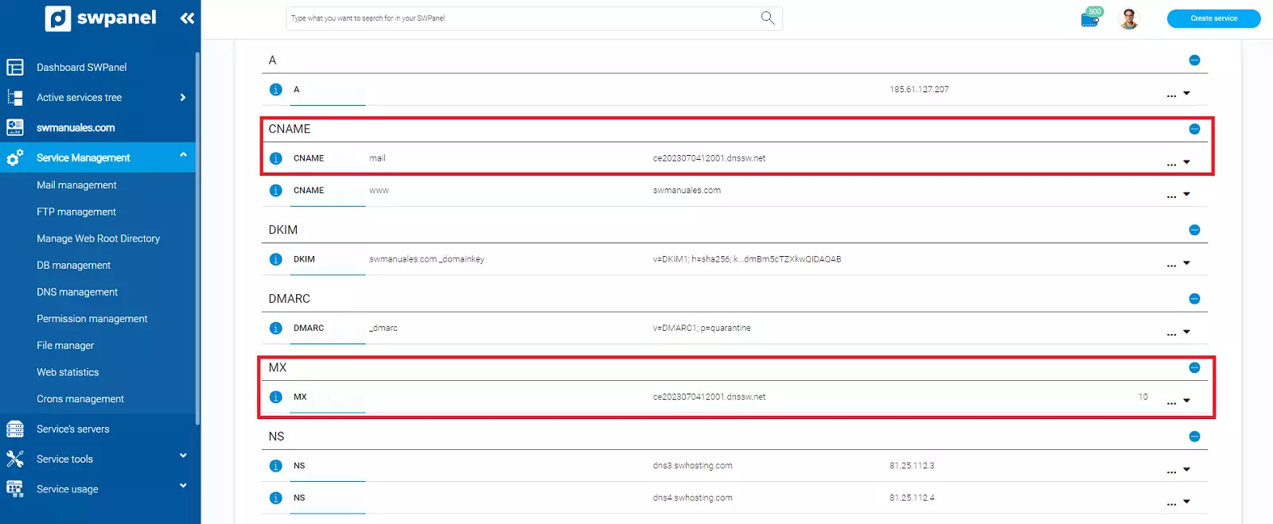Click the Create service button
This screenshot has height=524, width=1273.
[x=1213, y=18]
